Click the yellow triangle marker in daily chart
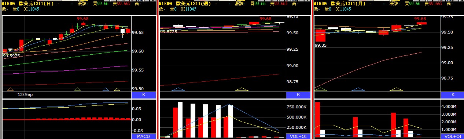 [x=117, y=89]
